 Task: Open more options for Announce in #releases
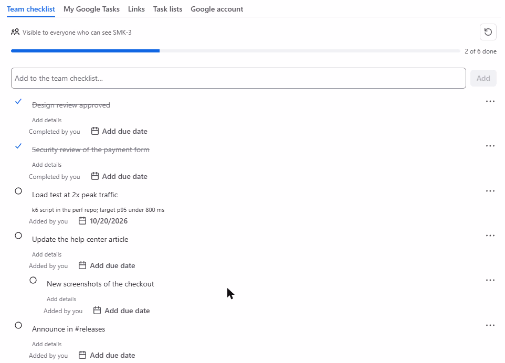[490, 325]
